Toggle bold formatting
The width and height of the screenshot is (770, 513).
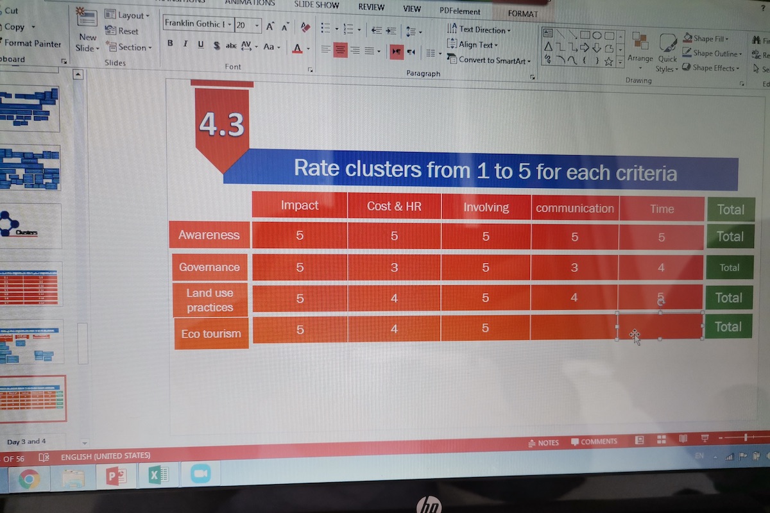pos(170,44)
